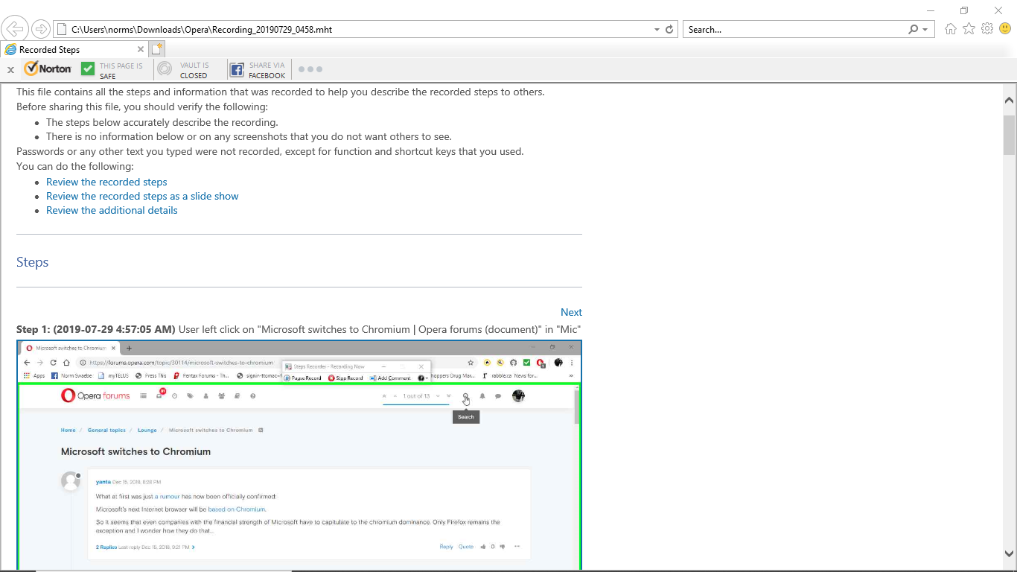This screenshot has height=572, width=1017.
Task: Open the Norton toolbar three-dots menu
Action: click(x=310, y=69)
